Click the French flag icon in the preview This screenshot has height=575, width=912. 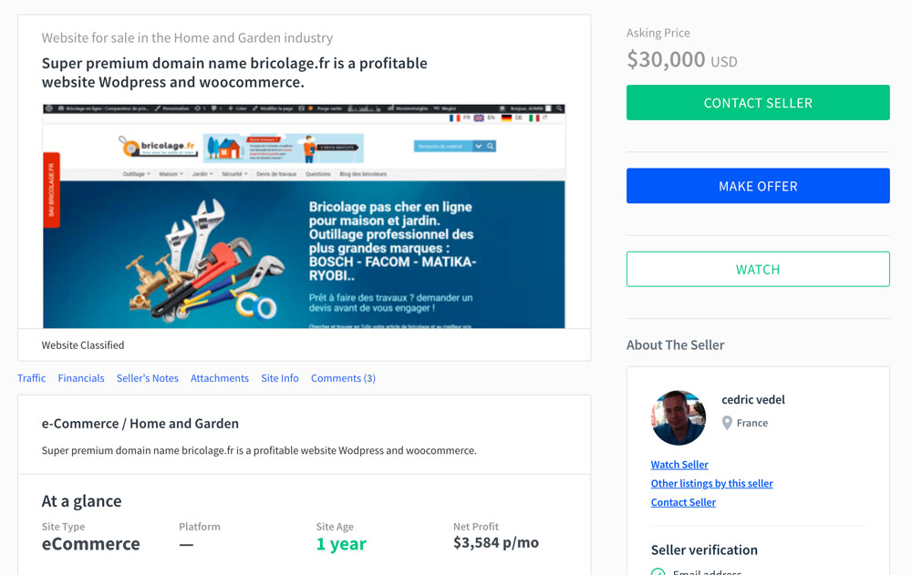pyautogui.click(x=455, y=118)
